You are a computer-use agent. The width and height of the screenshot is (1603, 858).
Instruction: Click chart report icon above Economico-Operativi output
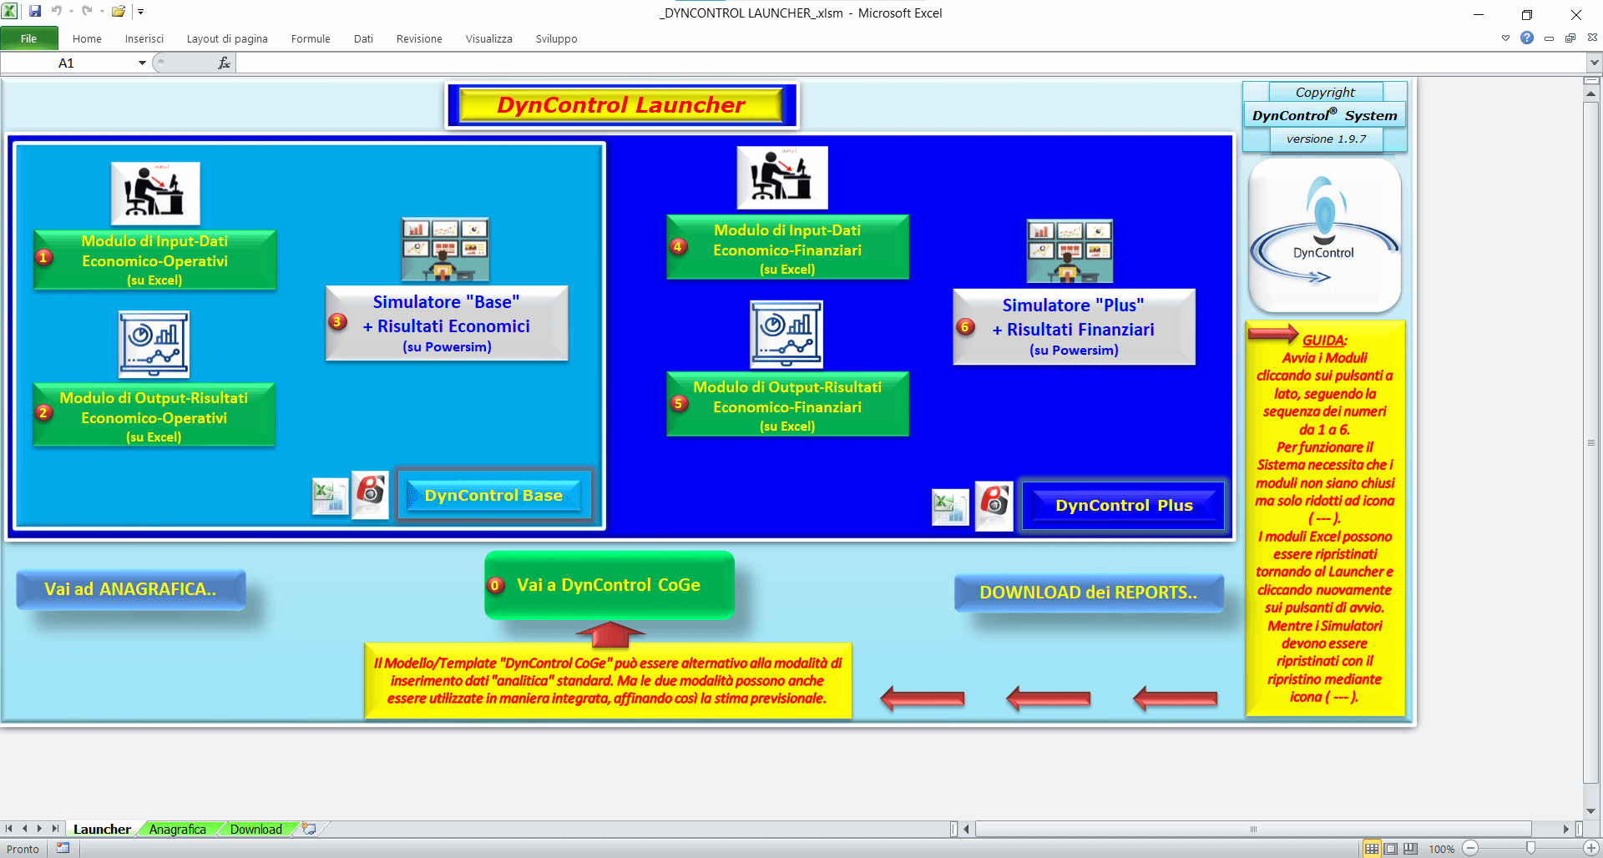(x=154, y=344)
